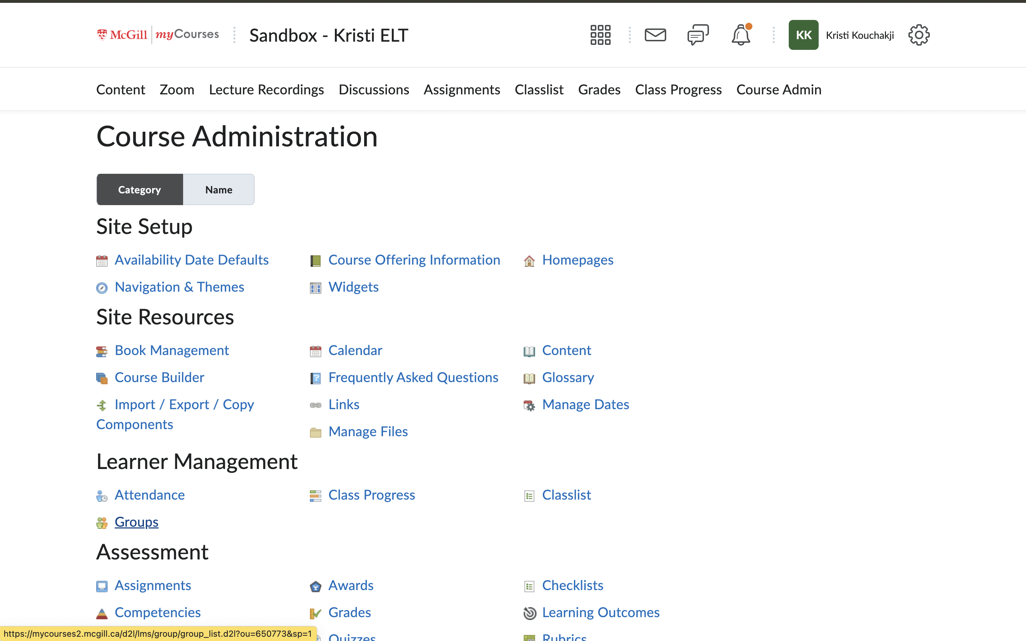Click the KK user avatar
This screenshot has width=1026, height=641.
pyautogui.click(x=803, y=35)
